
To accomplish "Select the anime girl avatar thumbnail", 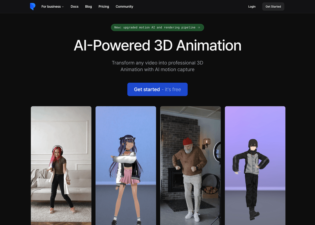I will 126,165.
